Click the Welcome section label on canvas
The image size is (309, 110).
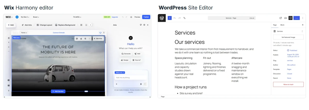16,38
